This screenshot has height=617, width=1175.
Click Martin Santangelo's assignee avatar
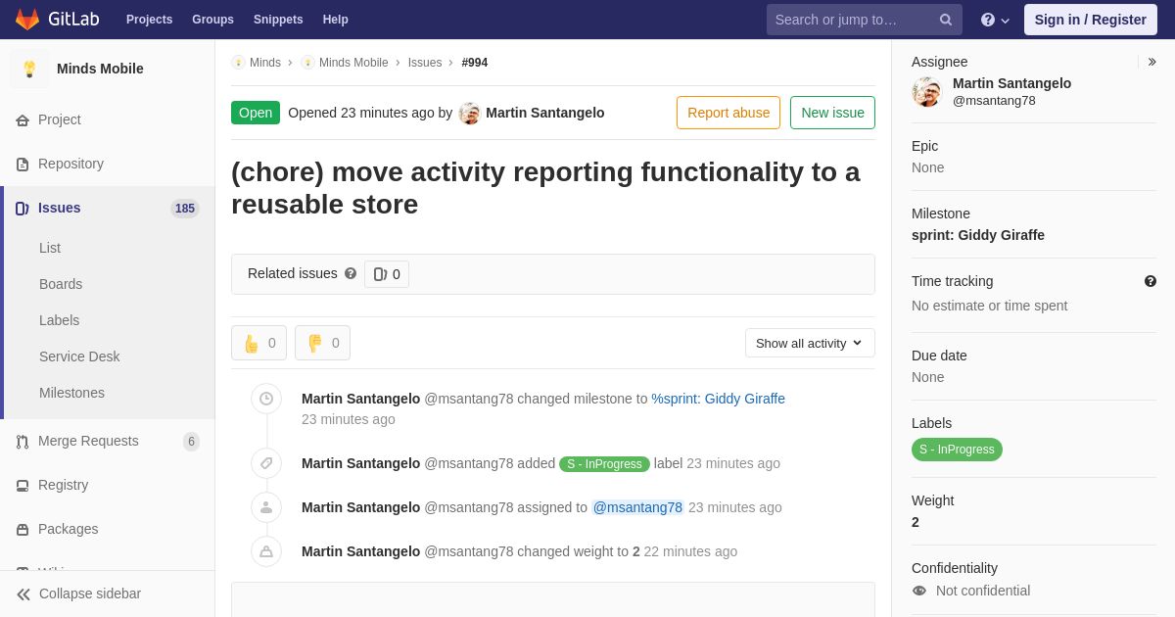coord(926,92)
